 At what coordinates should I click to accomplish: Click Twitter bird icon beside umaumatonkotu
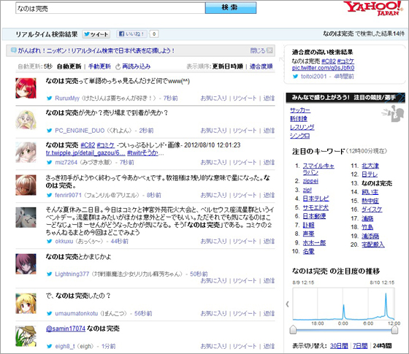[x=50, y=314]
